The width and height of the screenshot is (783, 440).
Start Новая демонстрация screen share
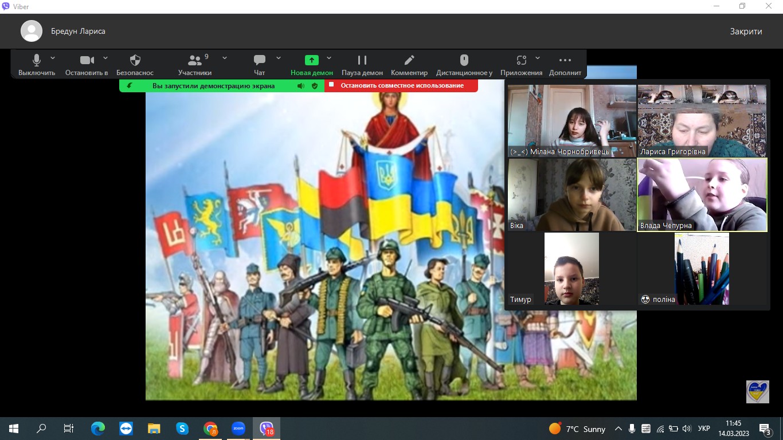coord(312,64)
